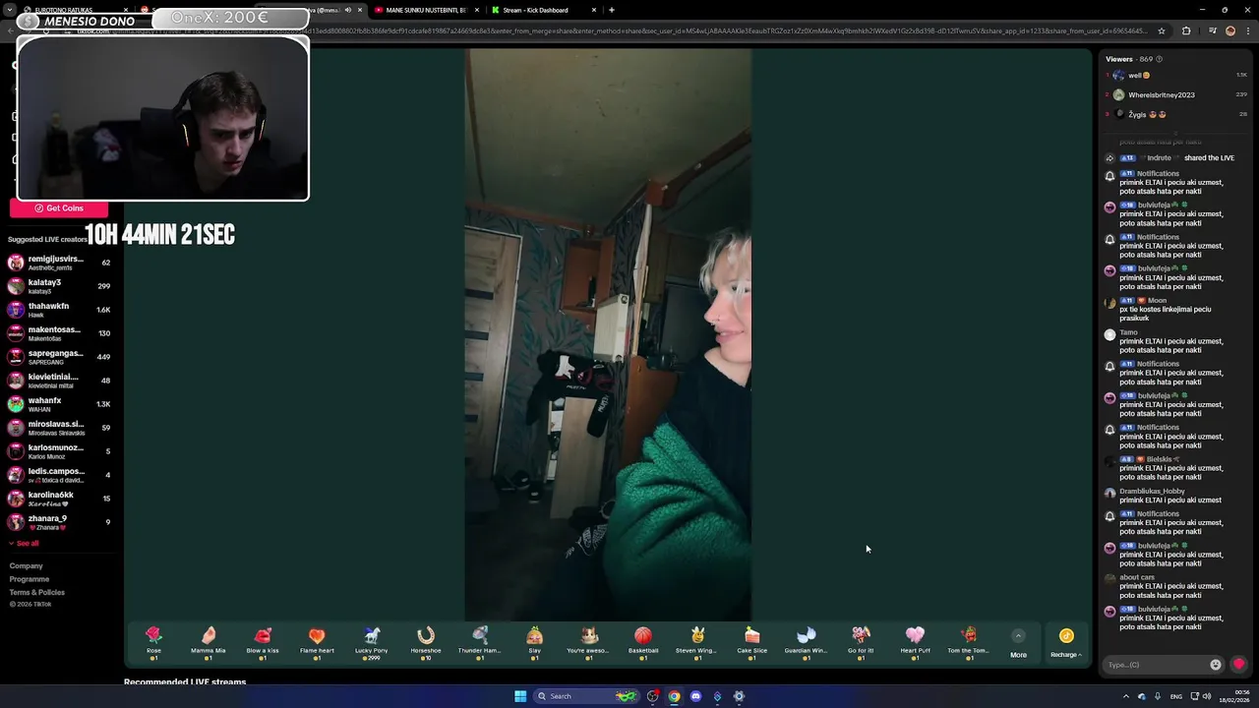Send the Mamma Mia gift

(208, 643)
